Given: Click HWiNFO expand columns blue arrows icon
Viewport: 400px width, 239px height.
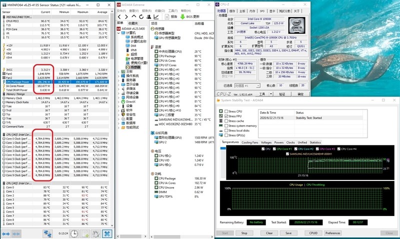Looking at the screenshot, I should click(6, 233).
